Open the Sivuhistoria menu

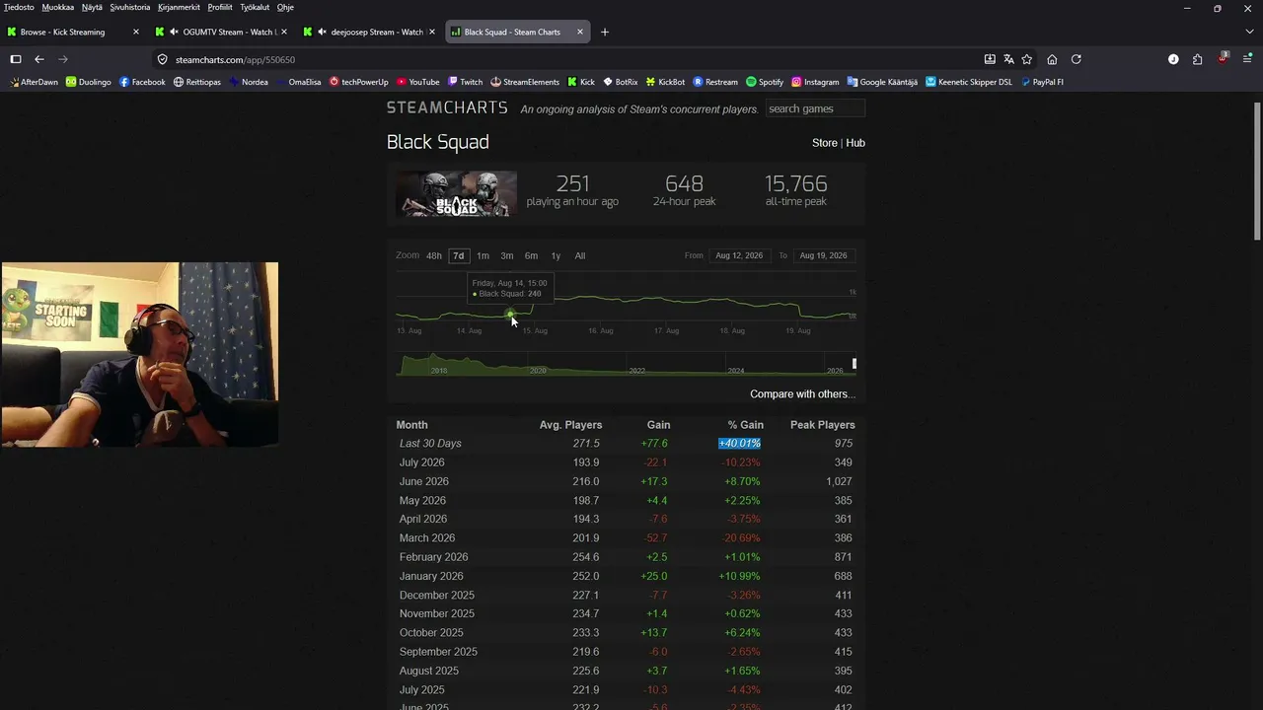tap(130, 7)
